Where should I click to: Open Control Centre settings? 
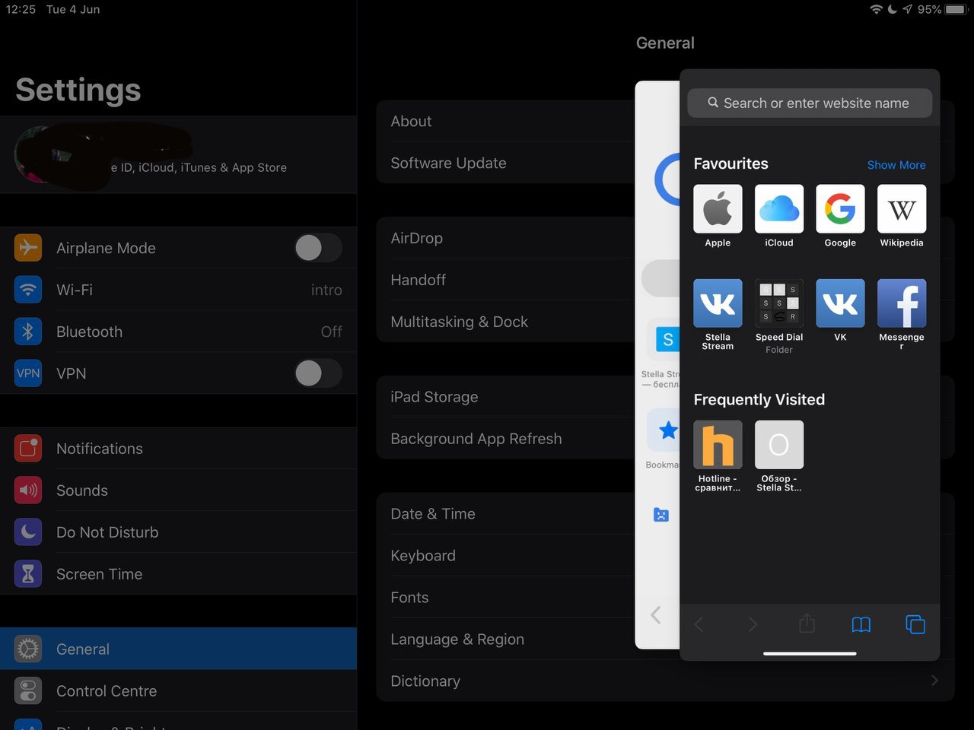coord(178,691)
